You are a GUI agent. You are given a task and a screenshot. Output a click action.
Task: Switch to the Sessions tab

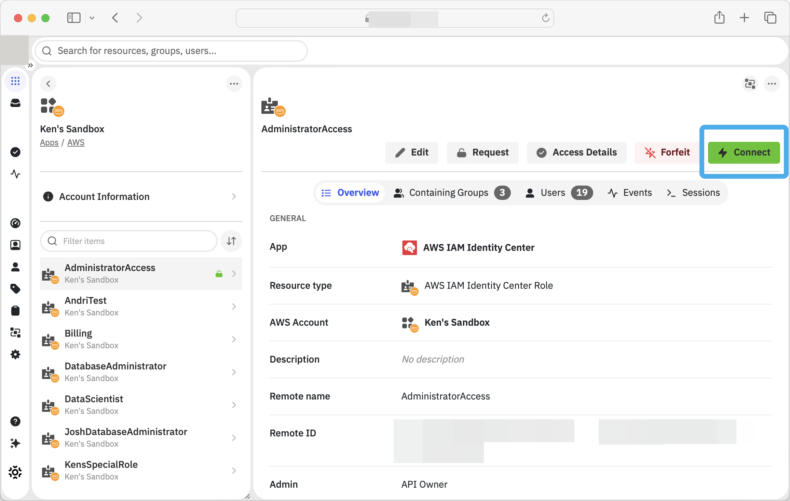[693, 193]
